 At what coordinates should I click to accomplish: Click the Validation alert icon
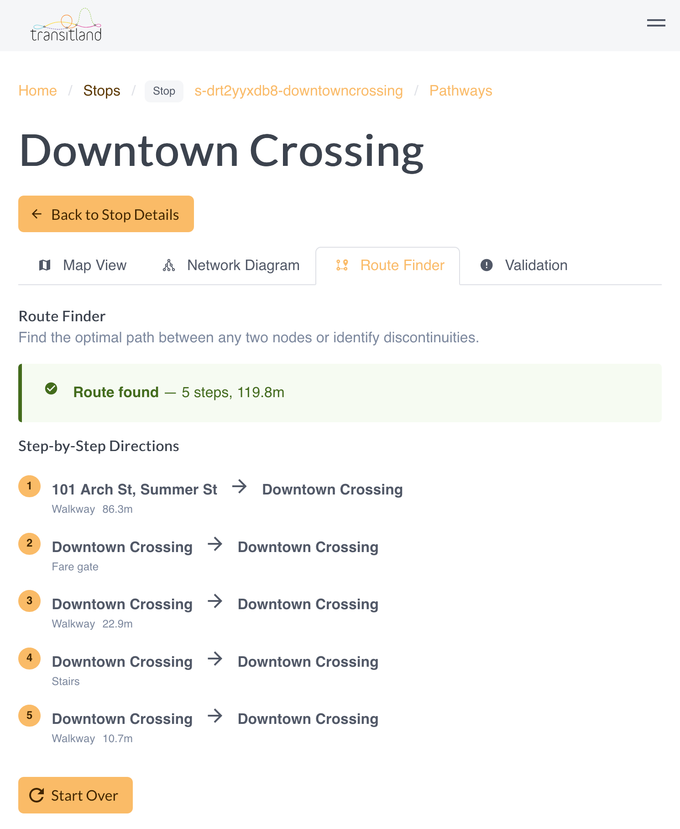tap(486, 265)
